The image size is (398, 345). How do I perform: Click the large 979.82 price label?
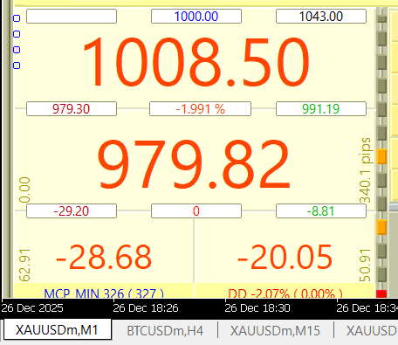coord(194,164)
